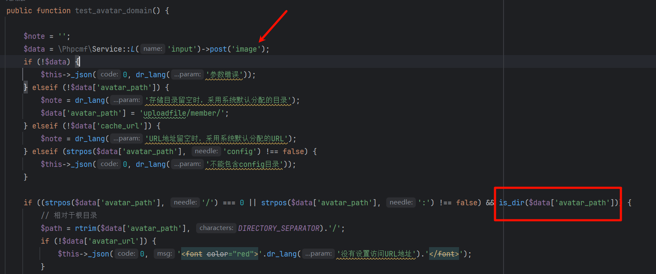The width and height of the screenshot is (656, 274).
Task: Click the 'uploadfile/member/' string literal
Action: click(x=184, y=113)
